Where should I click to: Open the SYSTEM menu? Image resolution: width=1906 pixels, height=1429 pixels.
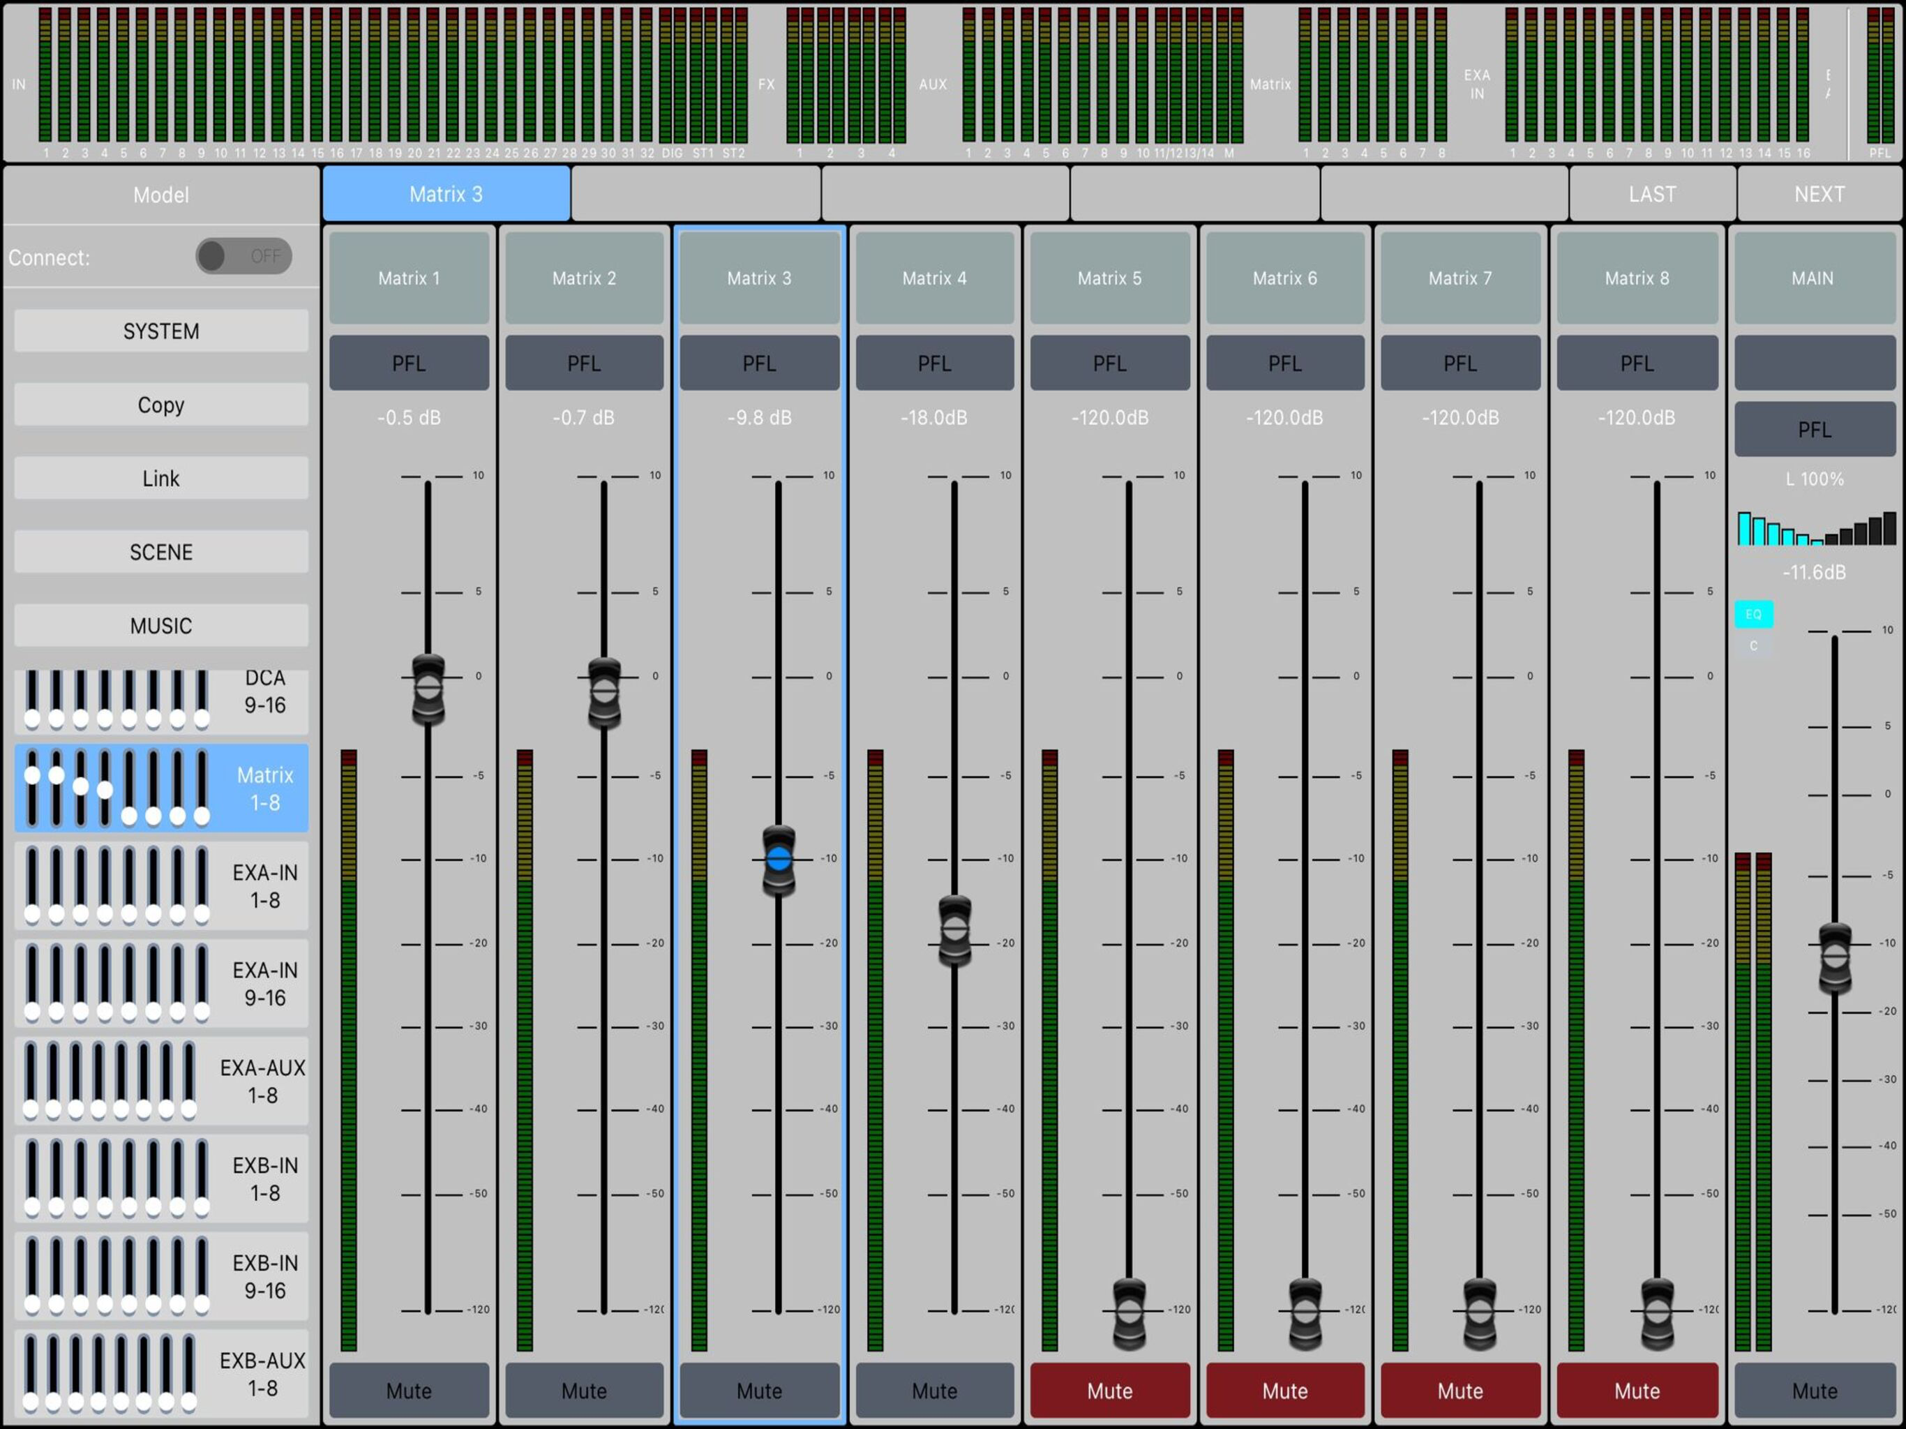[161, 331]
